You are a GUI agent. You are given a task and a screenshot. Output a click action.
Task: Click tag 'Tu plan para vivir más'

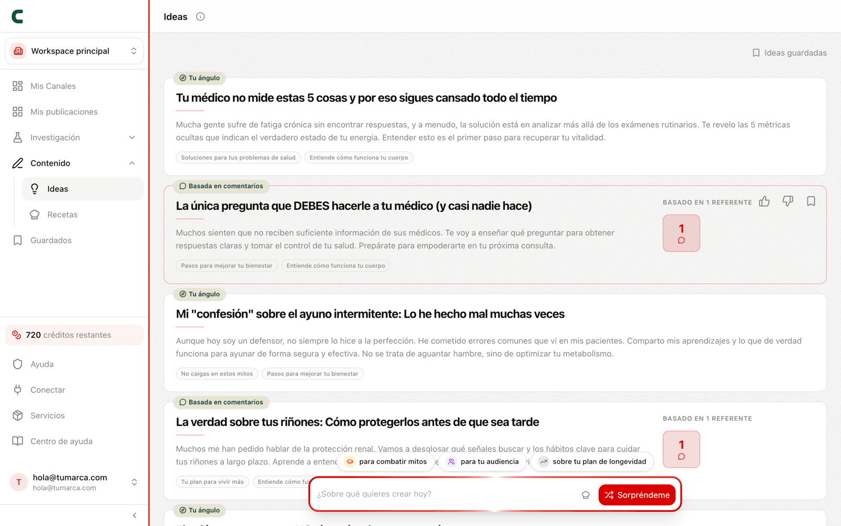coord(212,482)
